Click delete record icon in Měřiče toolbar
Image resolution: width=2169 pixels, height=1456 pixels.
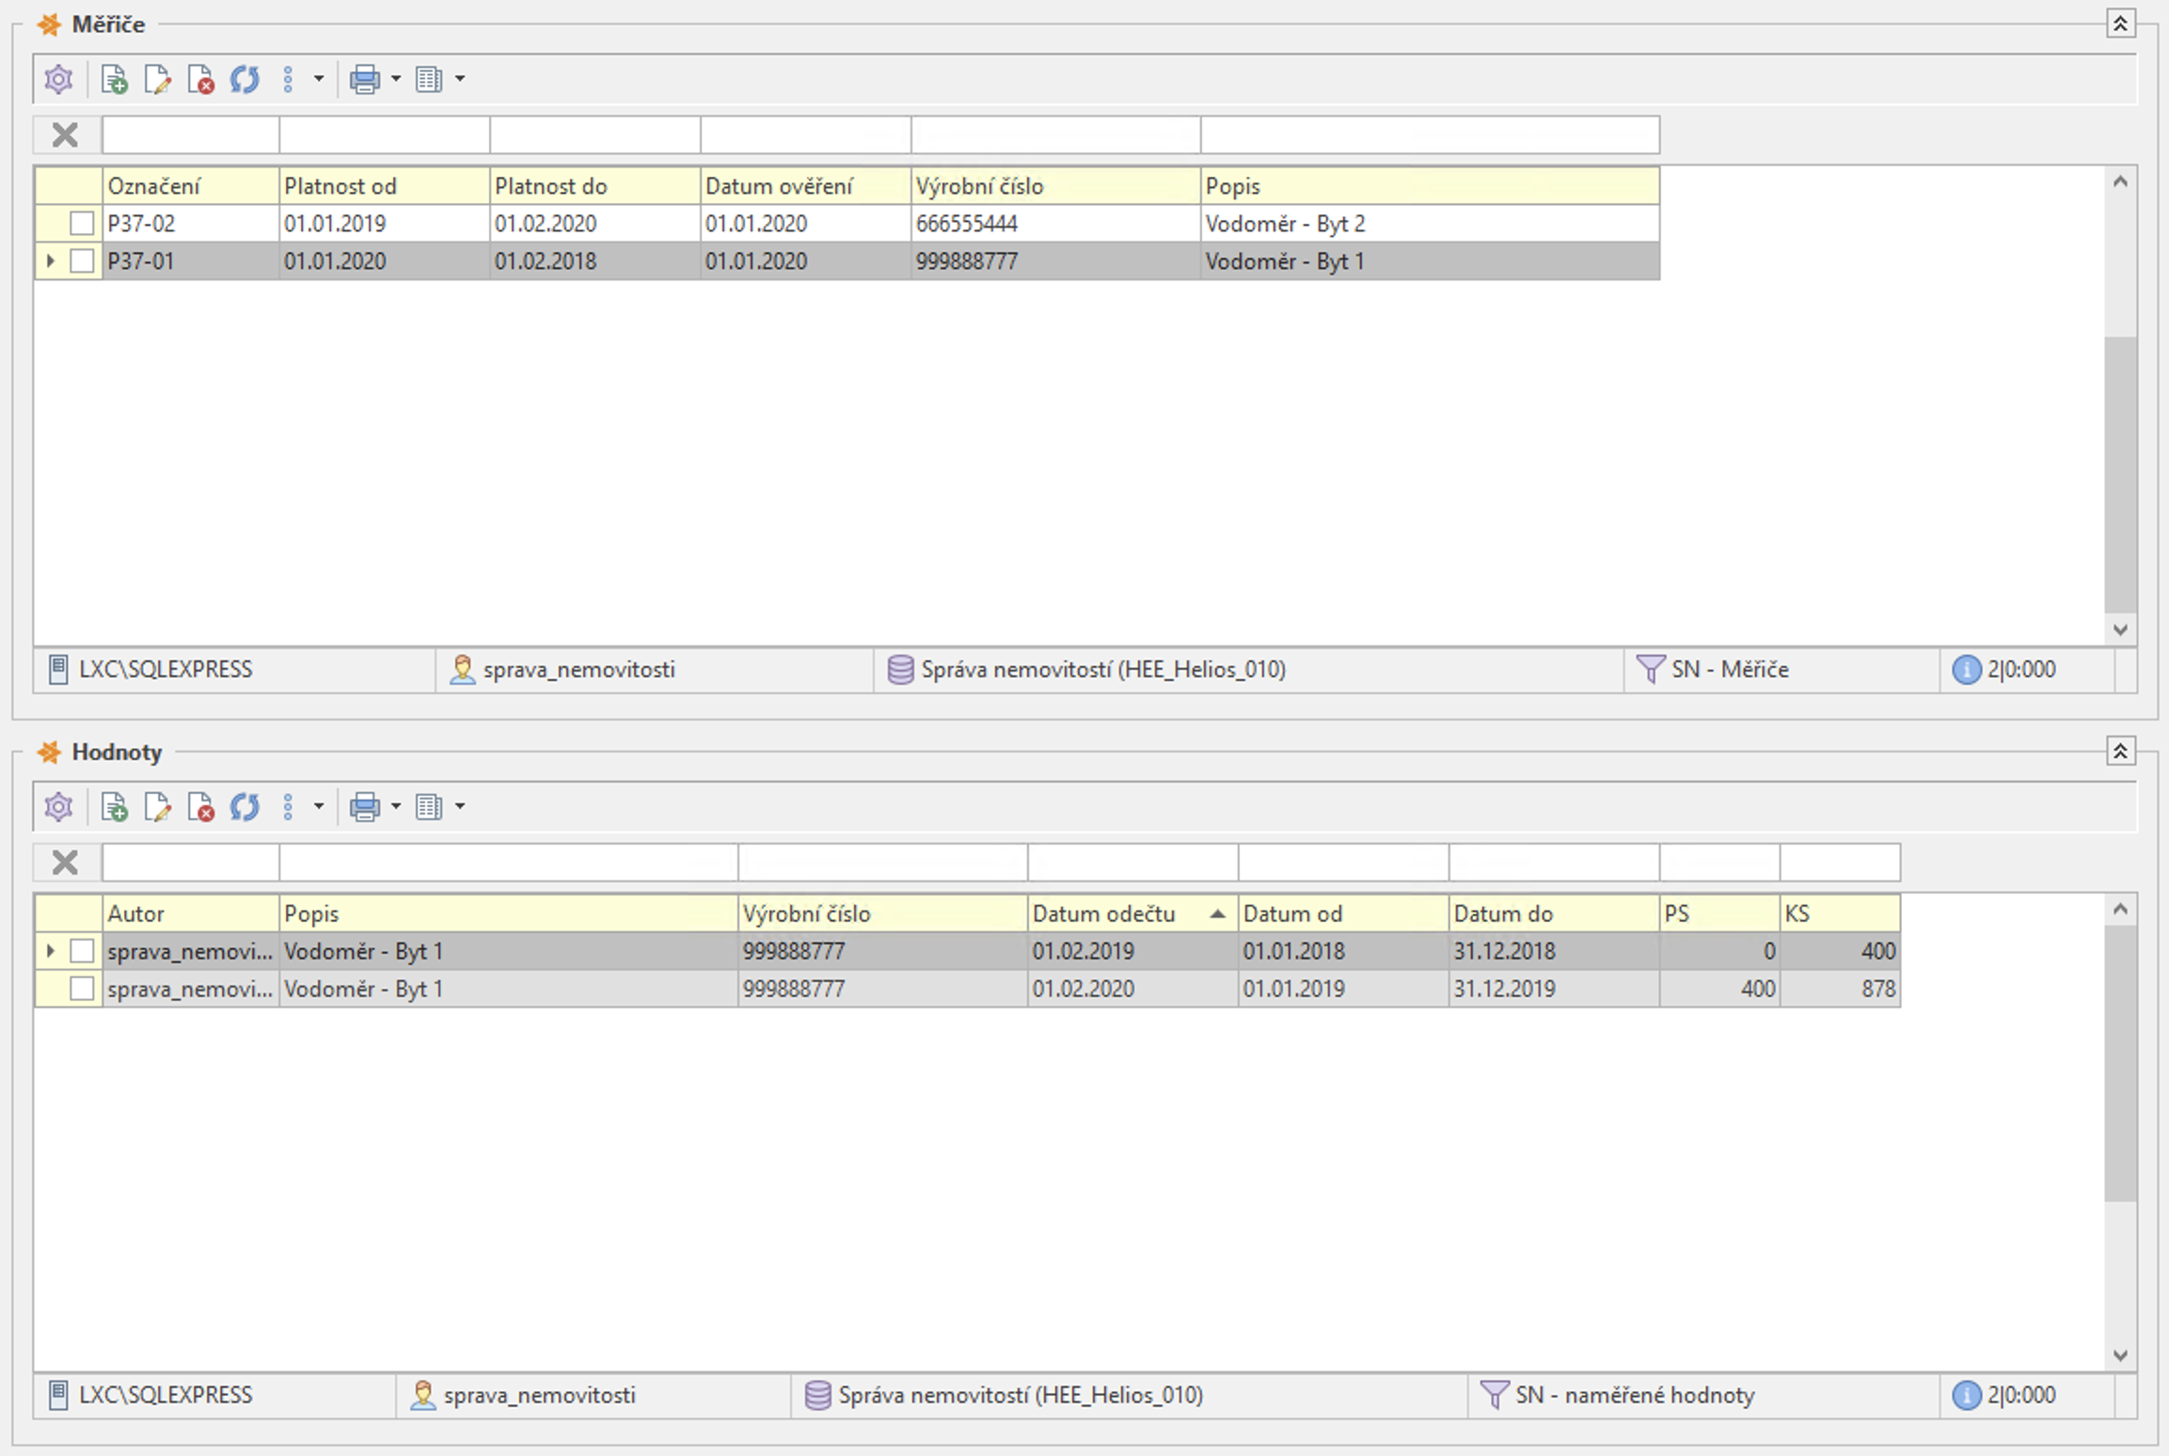pyautogui.click(x=200, y=80)
